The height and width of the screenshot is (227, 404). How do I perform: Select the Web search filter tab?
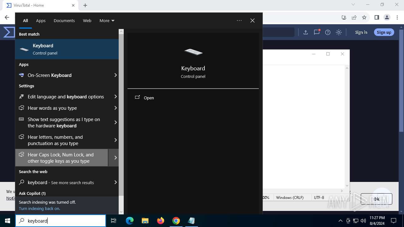point(87,20)
